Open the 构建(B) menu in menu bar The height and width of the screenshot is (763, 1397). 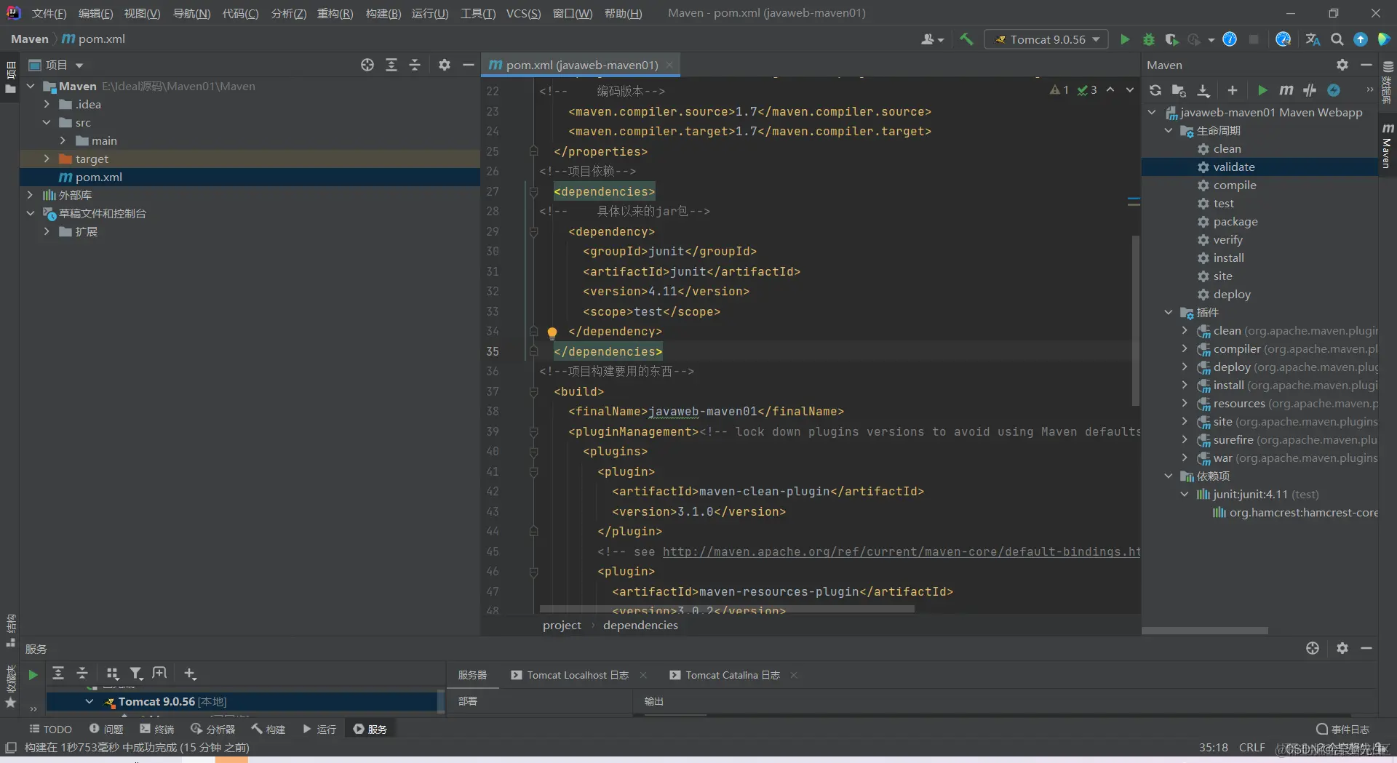point(383,13)
